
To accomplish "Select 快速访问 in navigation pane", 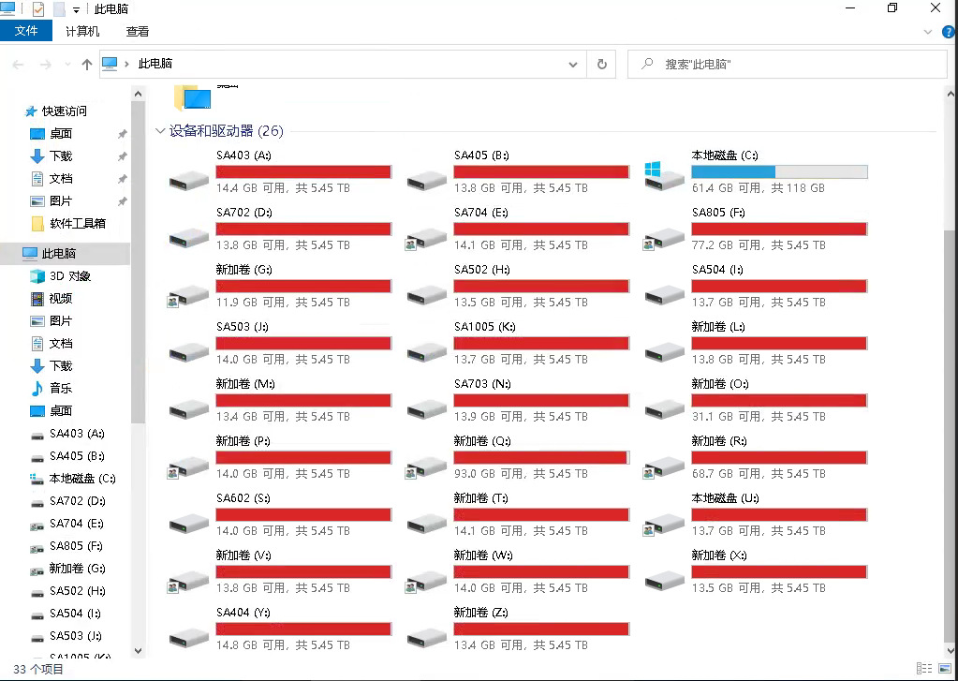I will click(65, 111).
